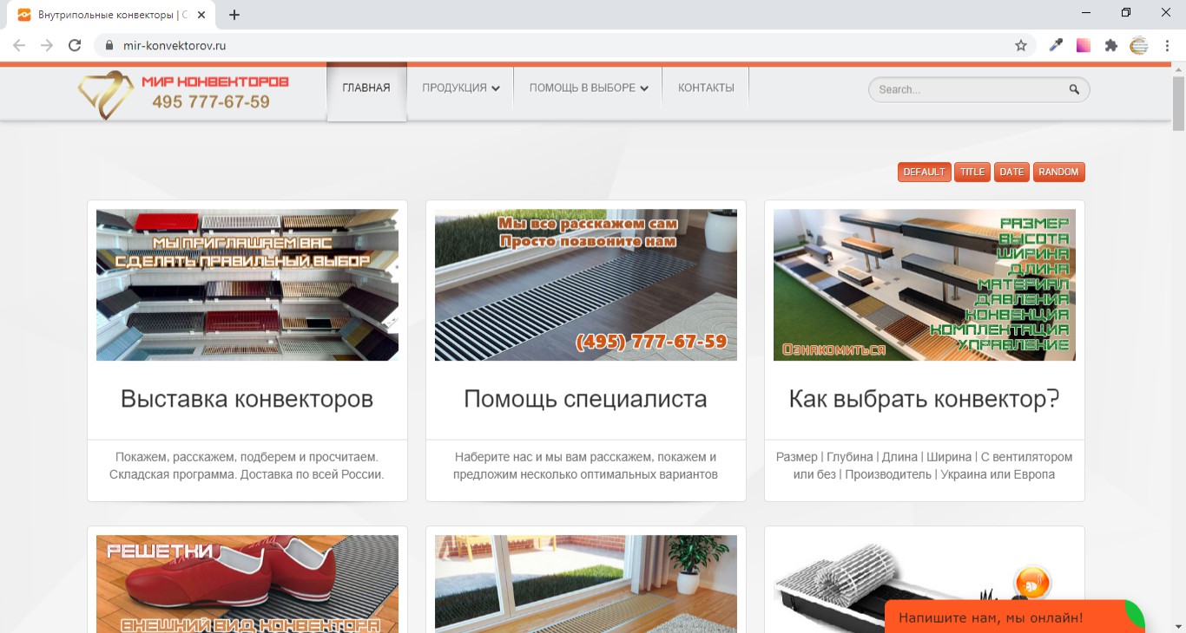The image size is (1186, 633).
Task: Open the Контакты menu item
Action: 706,88
